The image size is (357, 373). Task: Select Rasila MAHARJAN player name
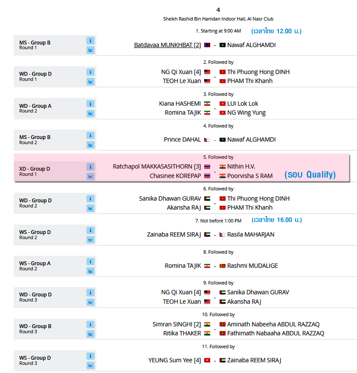(x=251, y=234)
